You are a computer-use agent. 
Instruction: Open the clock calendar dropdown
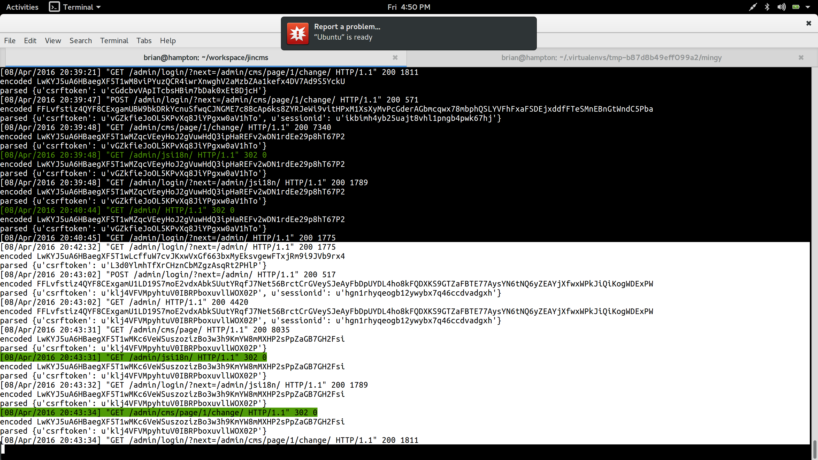pyautogui.click(x=409, y=7)
